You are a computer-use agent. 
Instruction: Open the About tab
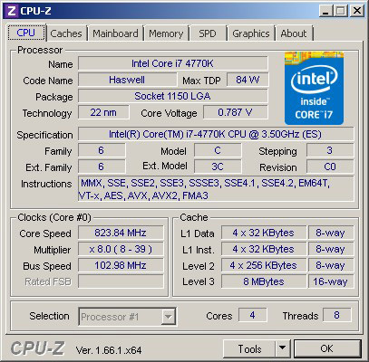(x=294, y=33)
